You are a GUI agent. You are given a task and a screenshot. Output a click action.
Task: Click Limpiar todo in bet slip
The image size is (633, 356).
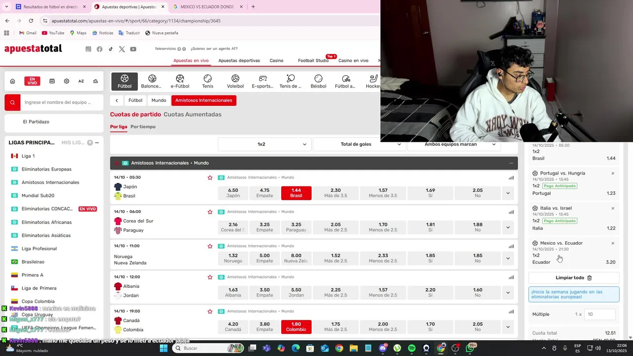pyautogui.click(x=574, y=278)
